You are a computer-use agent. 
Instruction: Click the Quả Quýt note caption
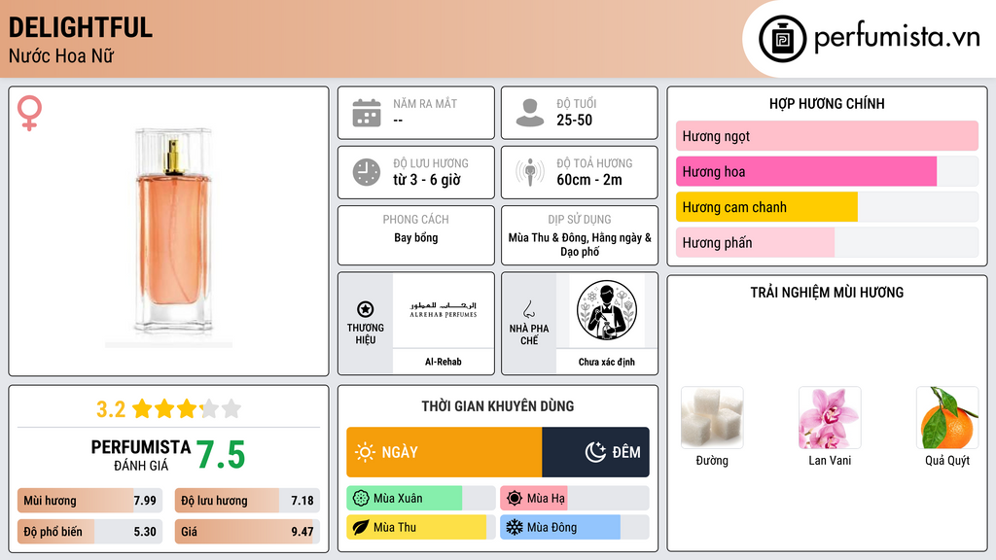click(947, 460)
